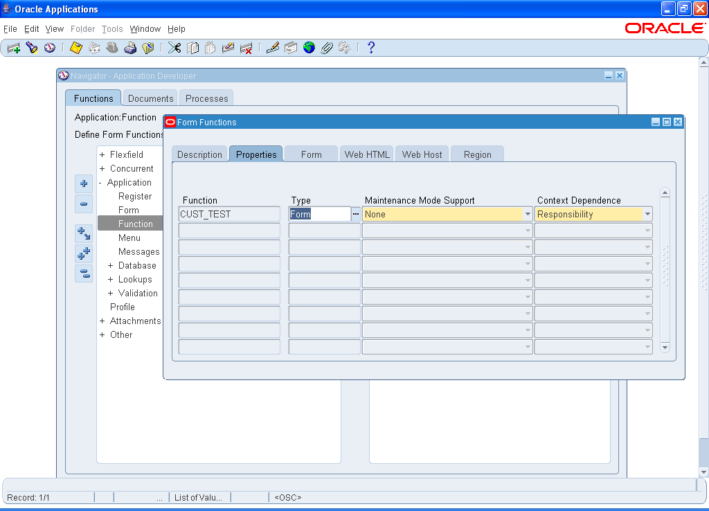Click the Clear Record eraser icon
The image size is (709, 511).
click(x=228, y=48)
